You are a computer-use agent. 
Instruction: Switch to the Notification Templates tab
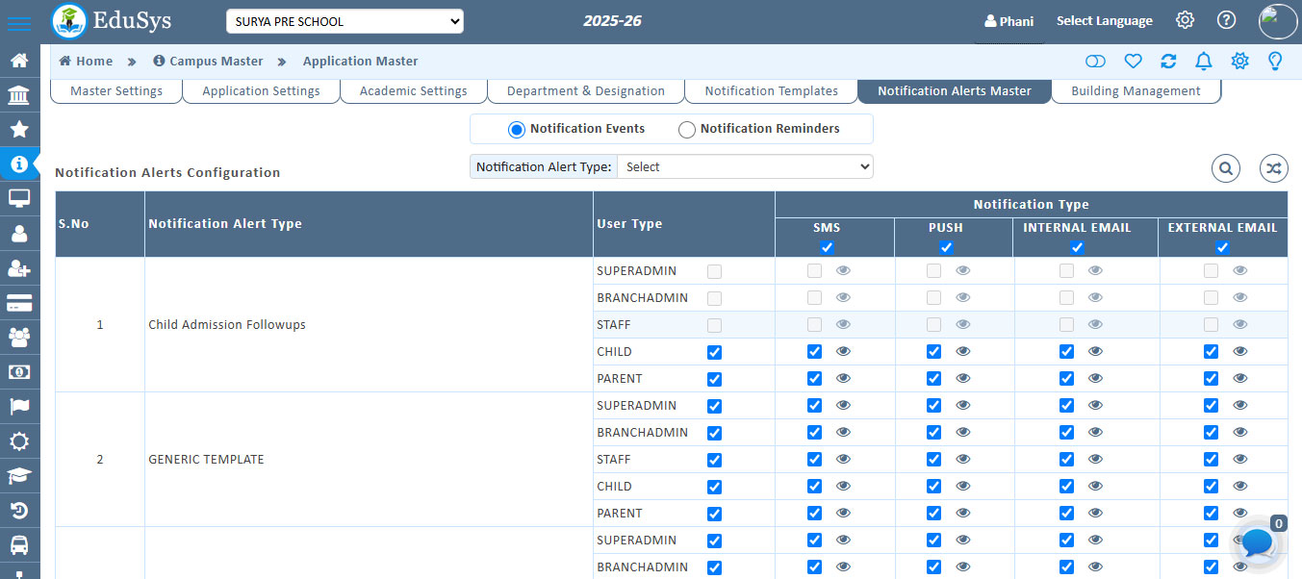coord(771,91)
